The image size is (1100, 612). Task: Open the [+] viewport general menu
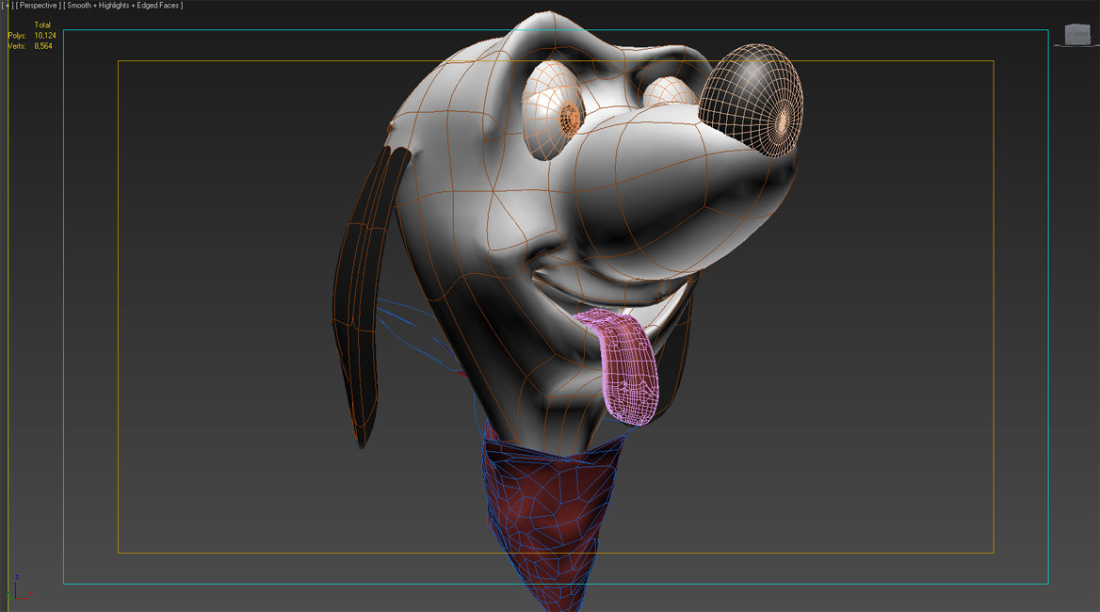click(8, 6)
